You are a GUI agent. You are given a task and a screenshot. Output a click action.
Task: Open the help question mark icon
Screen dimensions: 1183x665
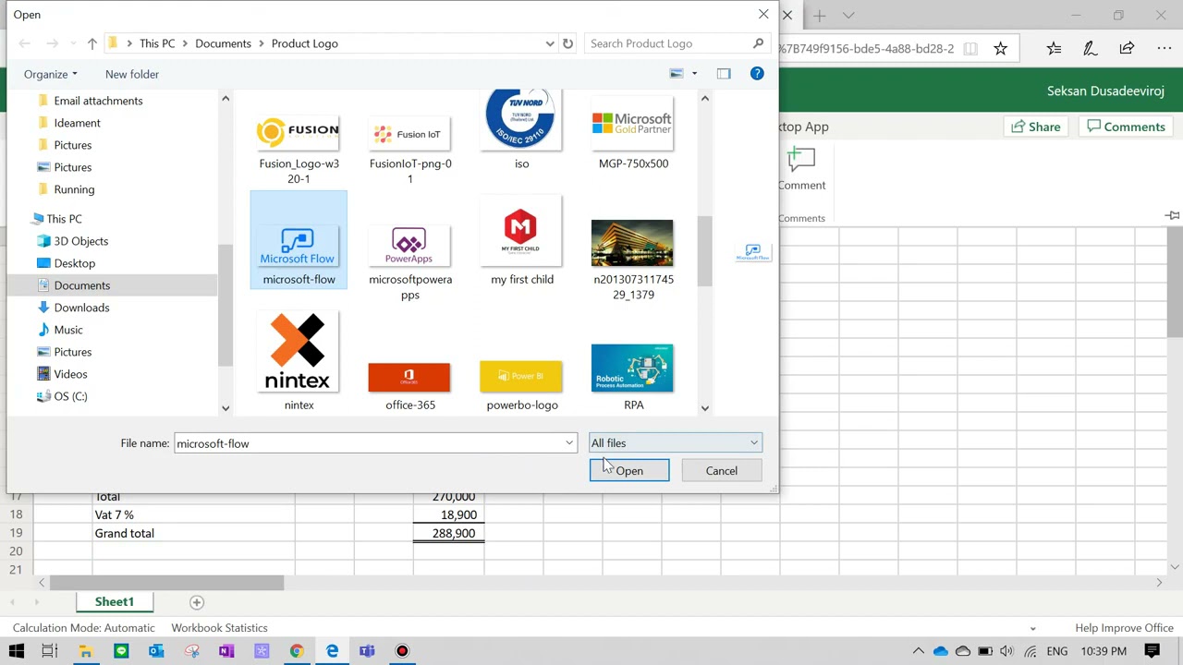(757, 74)
